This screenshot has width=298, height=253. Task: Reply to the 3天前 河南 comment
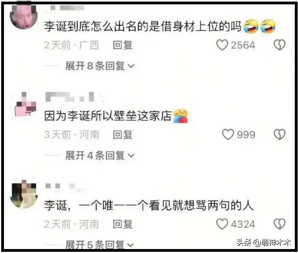(x=123, y=135)
